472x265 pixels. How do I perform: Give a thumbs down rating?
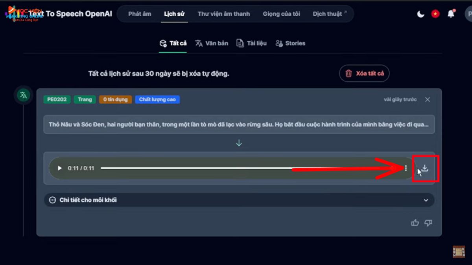coord(428,223)
